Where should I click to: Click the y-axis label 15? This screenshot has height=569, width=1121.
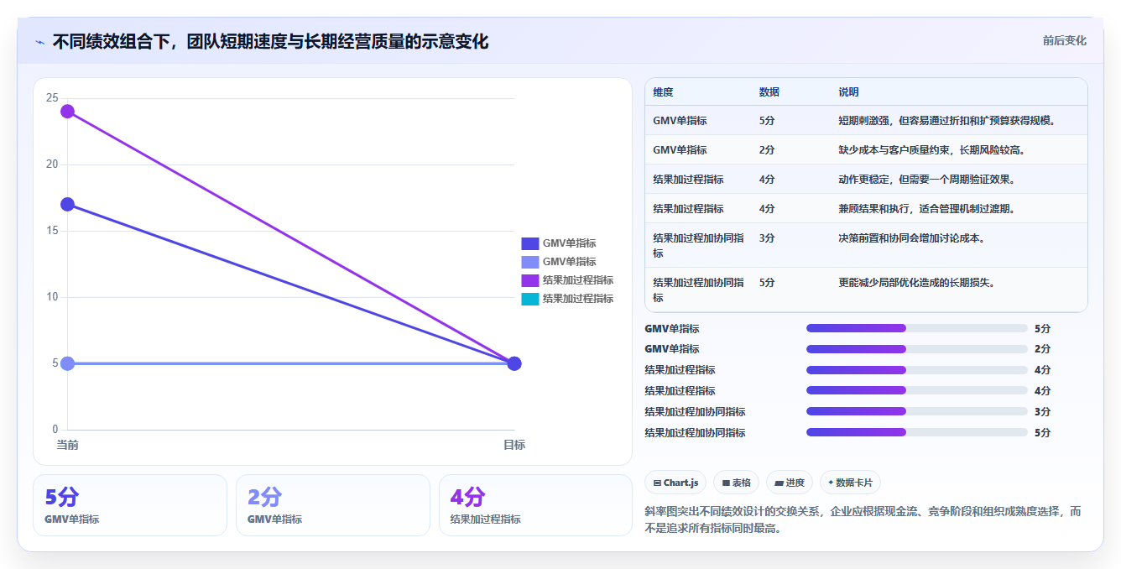[x=52, y=231]
